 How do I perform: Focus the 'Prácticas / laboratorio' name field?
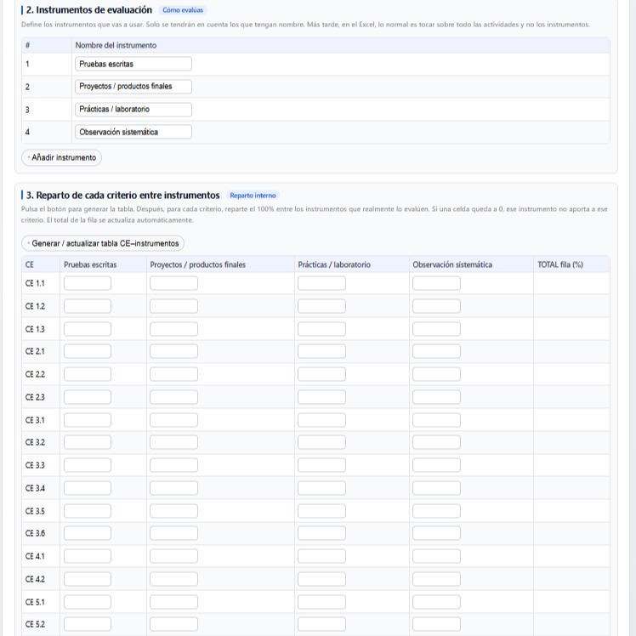click(x=133, y=109)
